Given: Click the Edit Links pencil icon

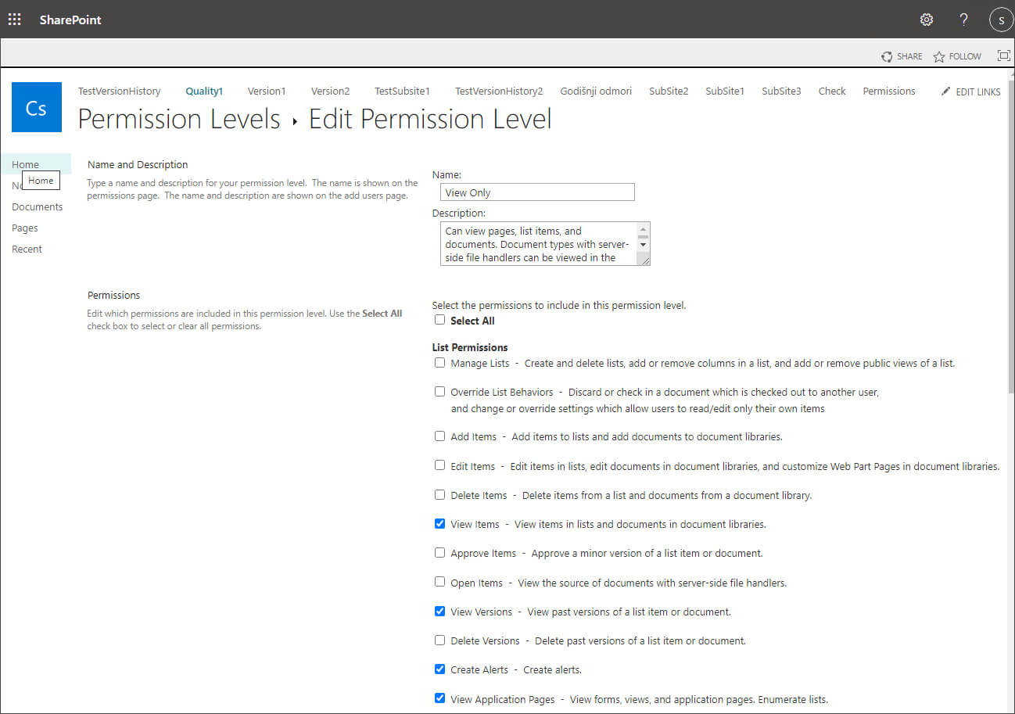Looking at the screenshot, I should [x=946, y=91].
